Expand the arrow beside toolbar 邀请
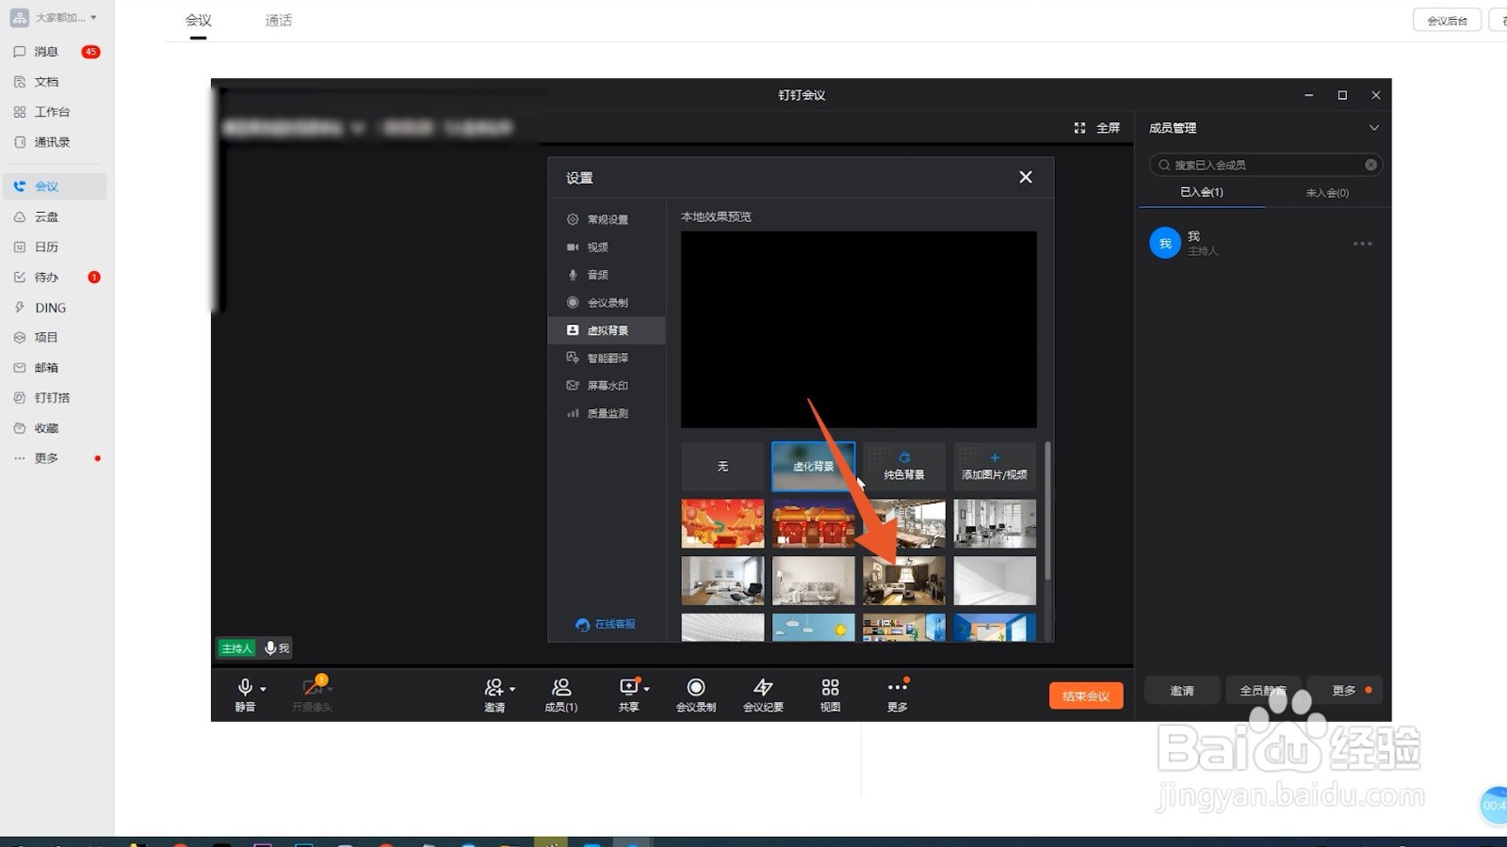The width and height of the screenshot is (1507, 847). (512, 689)
